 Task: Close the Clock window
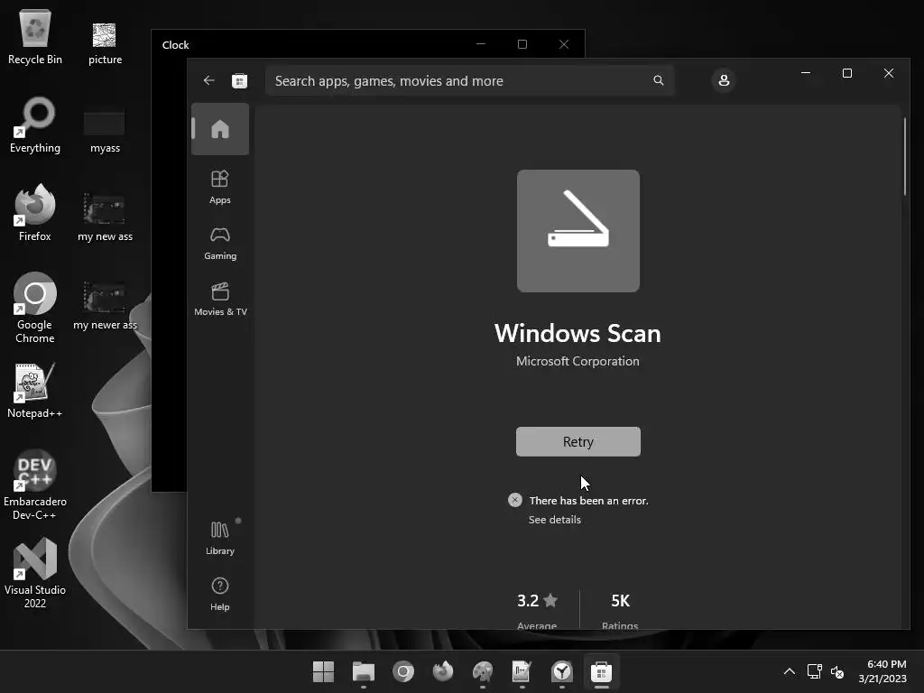tap(564, 44)
